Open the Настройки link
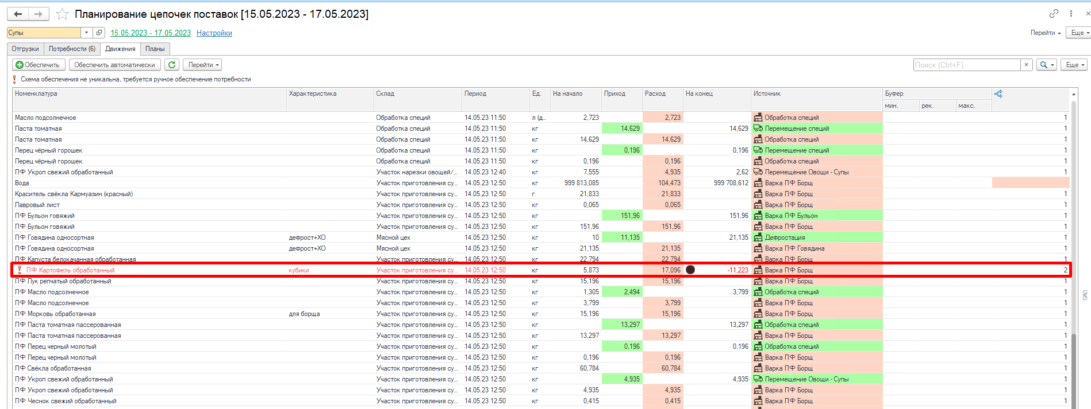The image size is (1091, 409). (214, 33)
